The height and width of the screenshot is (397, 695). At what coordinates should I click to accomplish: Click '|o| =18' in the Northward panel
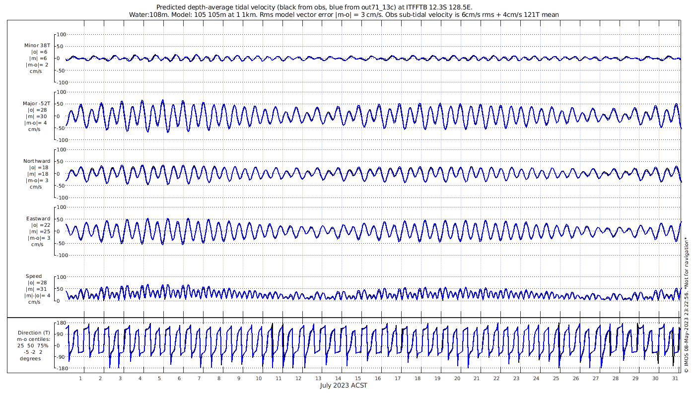[x=38, y=168]
